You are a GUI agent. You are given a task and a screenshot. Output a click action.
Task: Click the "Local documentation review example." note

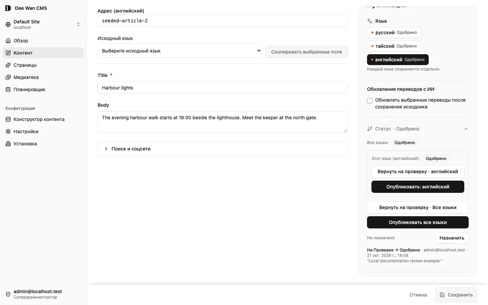405,261
